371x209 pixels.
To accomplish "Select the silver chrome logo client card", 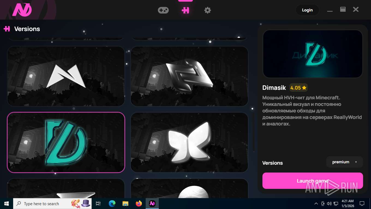I will (x=189, y=76).
